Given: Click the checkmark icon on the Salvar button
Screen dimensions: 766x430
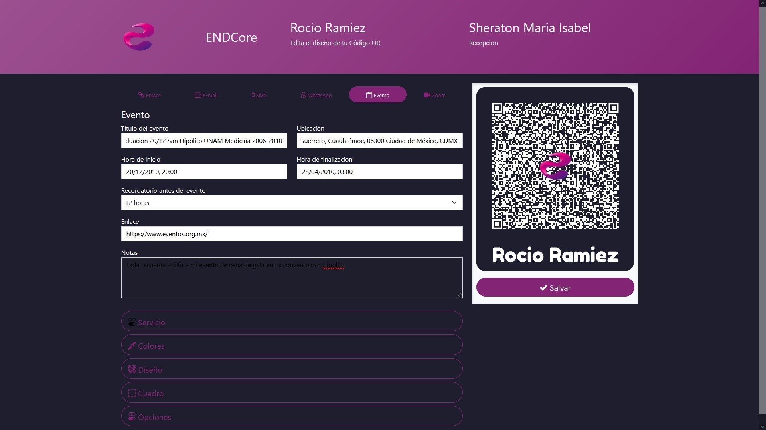Looking at the screenshot, I should pyautogui.click(x=543, y=288).
